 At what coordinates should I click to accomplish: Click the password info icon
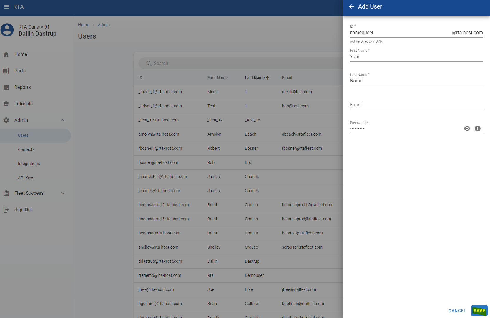tap(477, 129)
